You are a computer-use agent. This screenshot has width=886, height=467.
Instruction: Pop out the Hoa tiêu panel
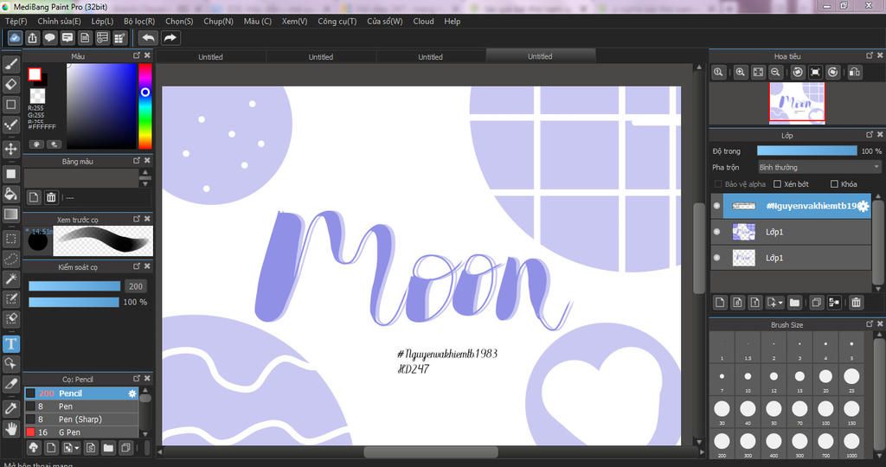pyautogui.click(x=869, y=55)
